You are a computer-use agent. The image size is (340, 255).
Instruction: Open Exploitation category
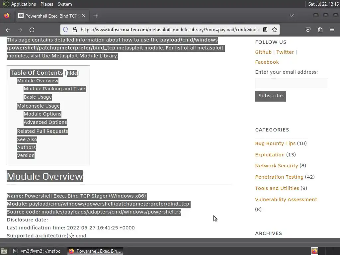(x=270, y=155)
